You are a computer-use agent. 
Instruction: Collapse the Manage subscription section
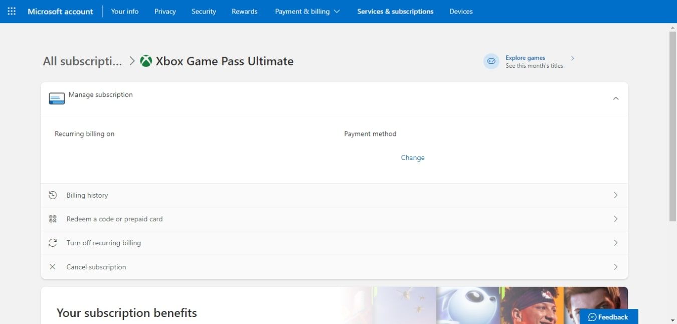click(616, 98)
